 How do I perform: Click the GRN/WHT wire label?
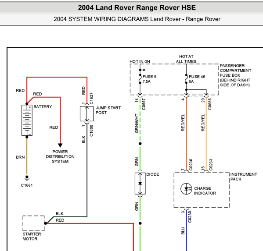(x=137, y=124)
